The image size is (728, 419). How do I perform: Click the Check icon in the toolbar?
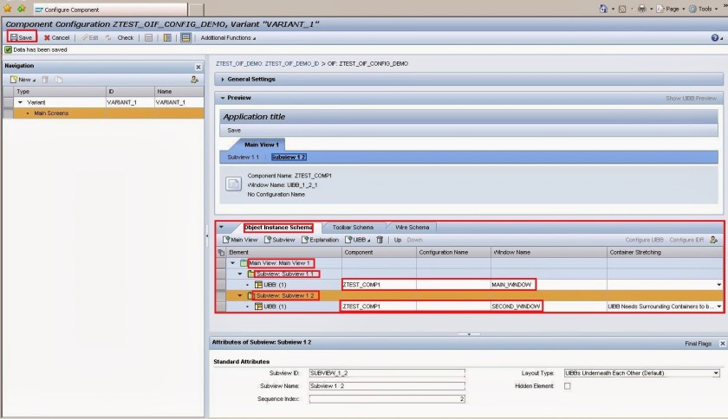coord(120,38)
